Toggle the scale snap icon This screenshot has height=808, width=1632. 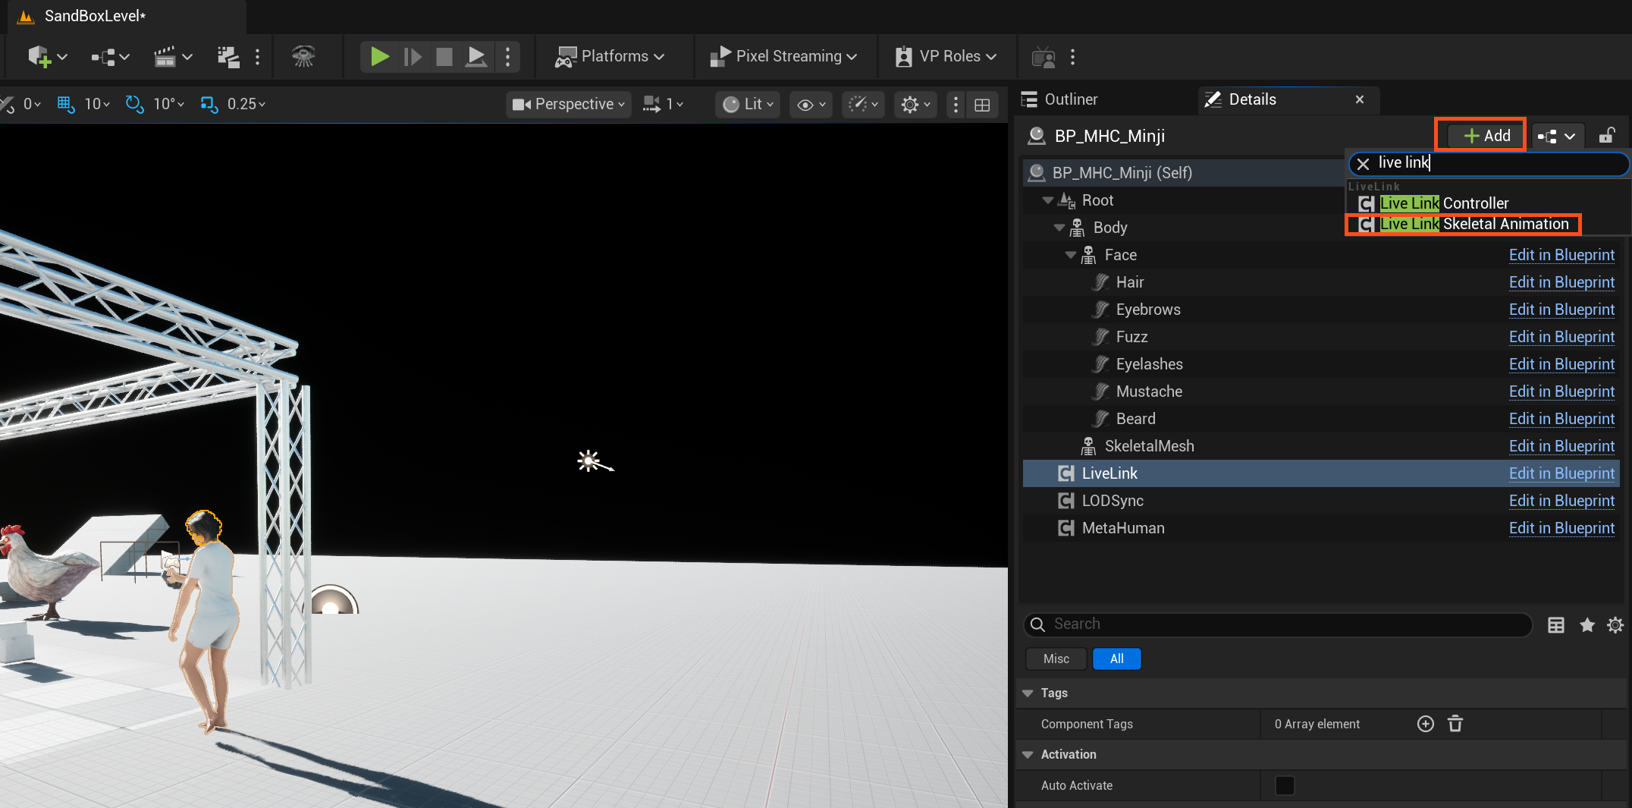click(x=209, y=104)
